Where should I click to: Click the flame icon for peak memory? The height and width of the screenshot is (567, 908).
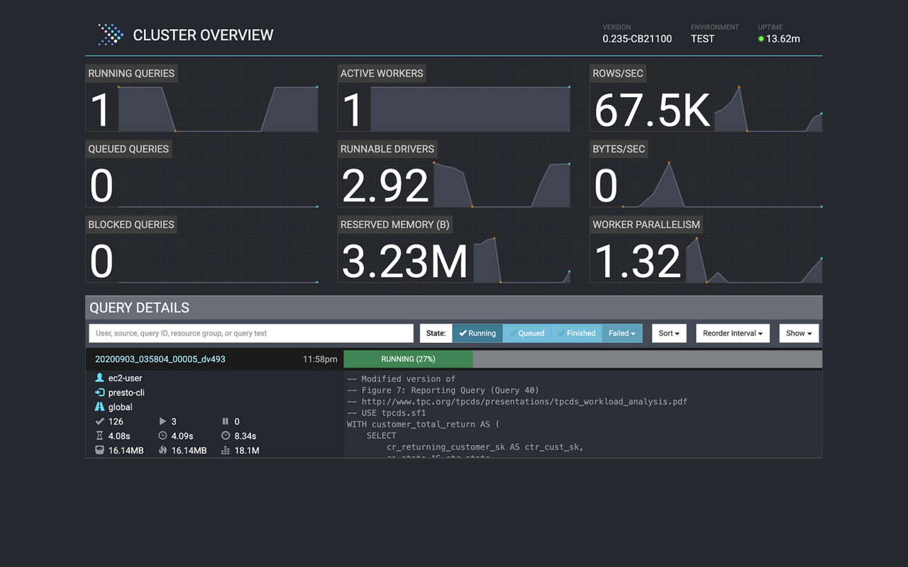point(162,451)
